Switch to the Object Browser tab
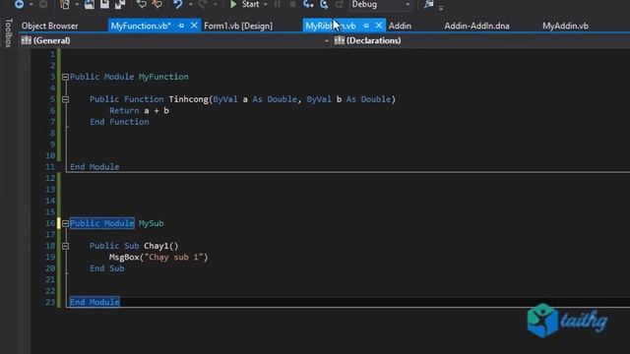 (50, 27)
